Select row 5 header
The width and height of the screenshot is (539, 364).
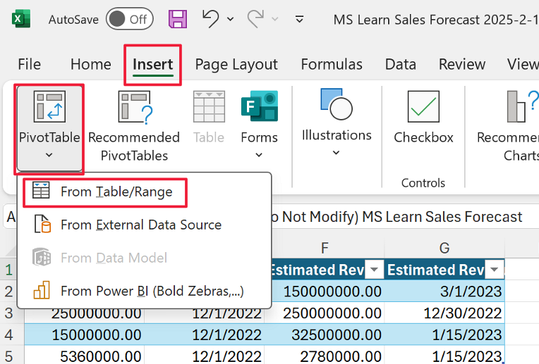click(x=9, y=356)
